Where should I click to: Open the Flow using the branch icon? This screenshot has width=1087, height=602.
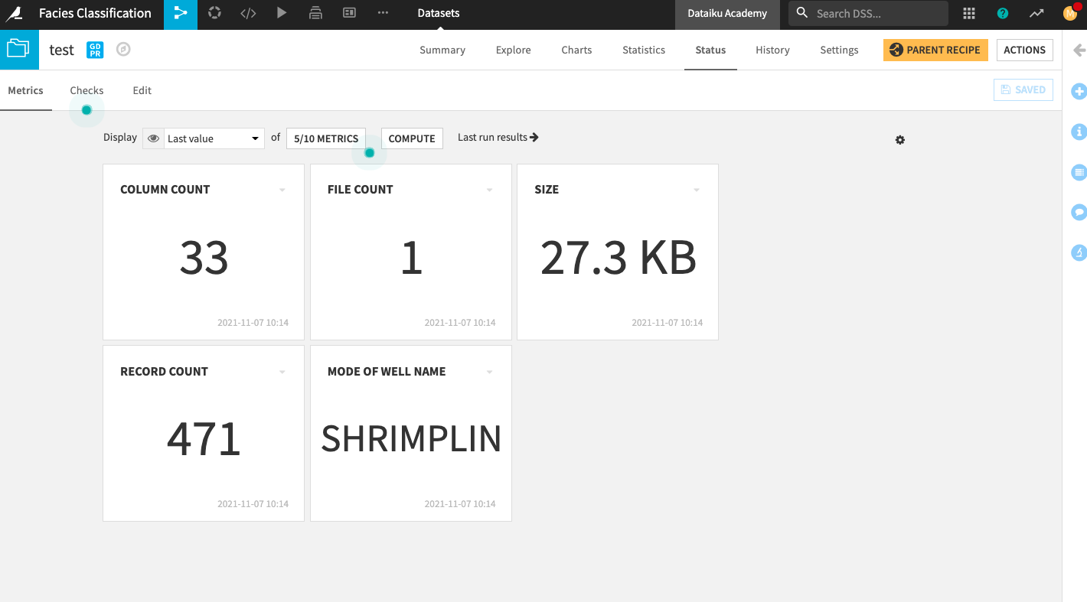tap(180, 13)
